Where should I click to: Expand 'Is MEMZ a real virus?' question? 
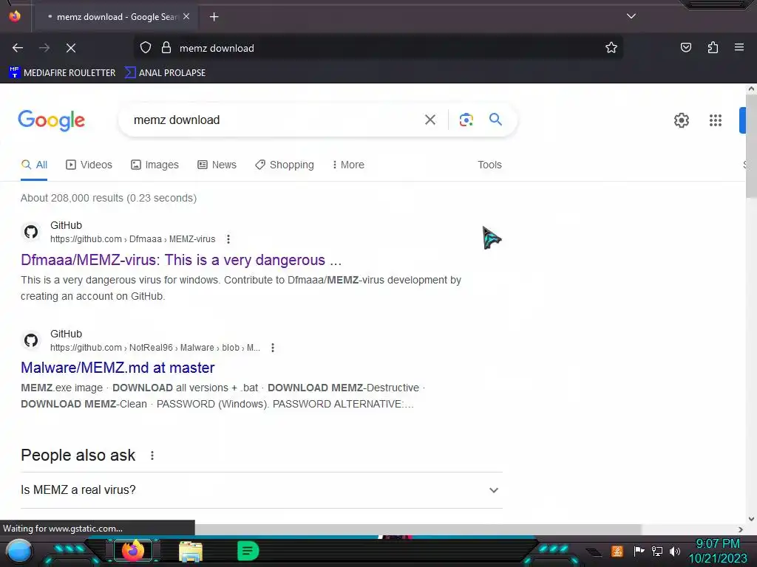pos(261,490)
